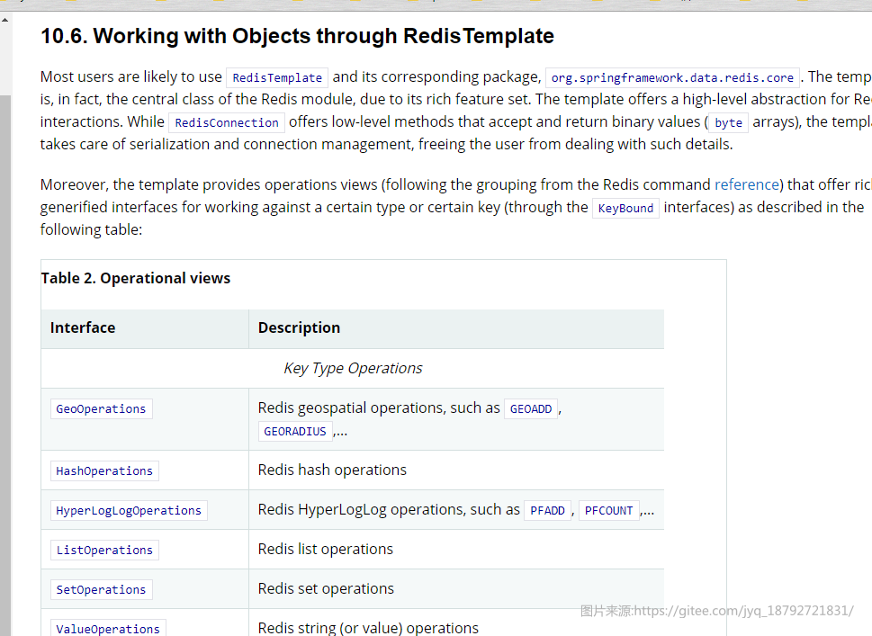Image resolution: width=872 pixels, height=636 pixels.
Task: Select the GeoOperations interface entry
Action: point(101,408)
